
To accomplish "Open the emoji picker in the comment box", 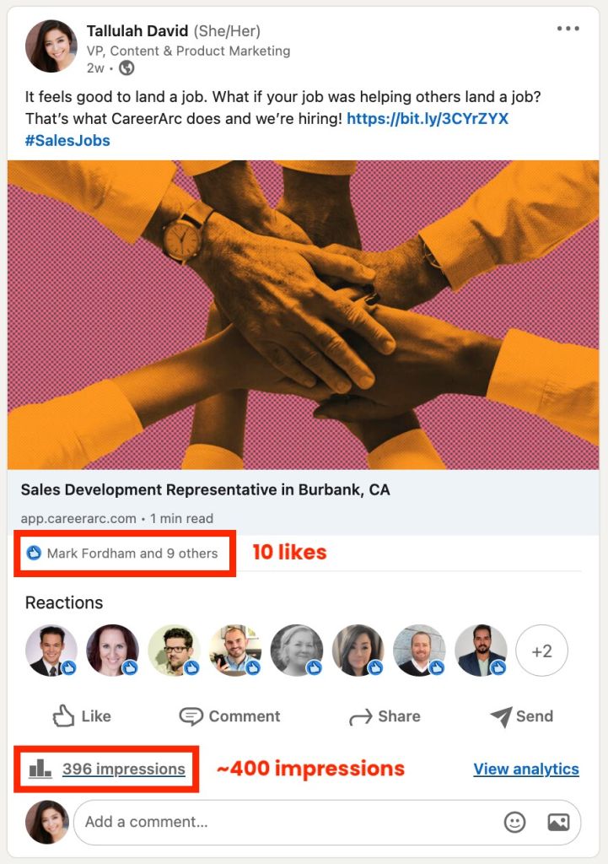I will pos(514,822).
